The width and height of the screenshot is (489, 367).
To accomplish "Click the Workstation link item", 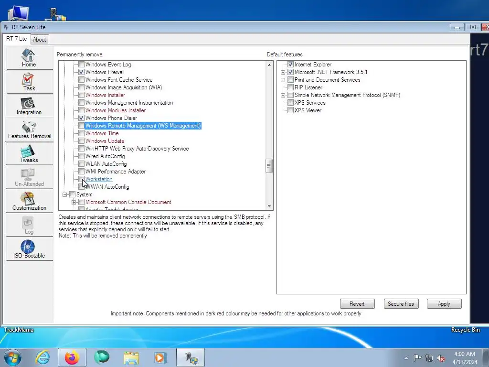I will pos(99,179).
